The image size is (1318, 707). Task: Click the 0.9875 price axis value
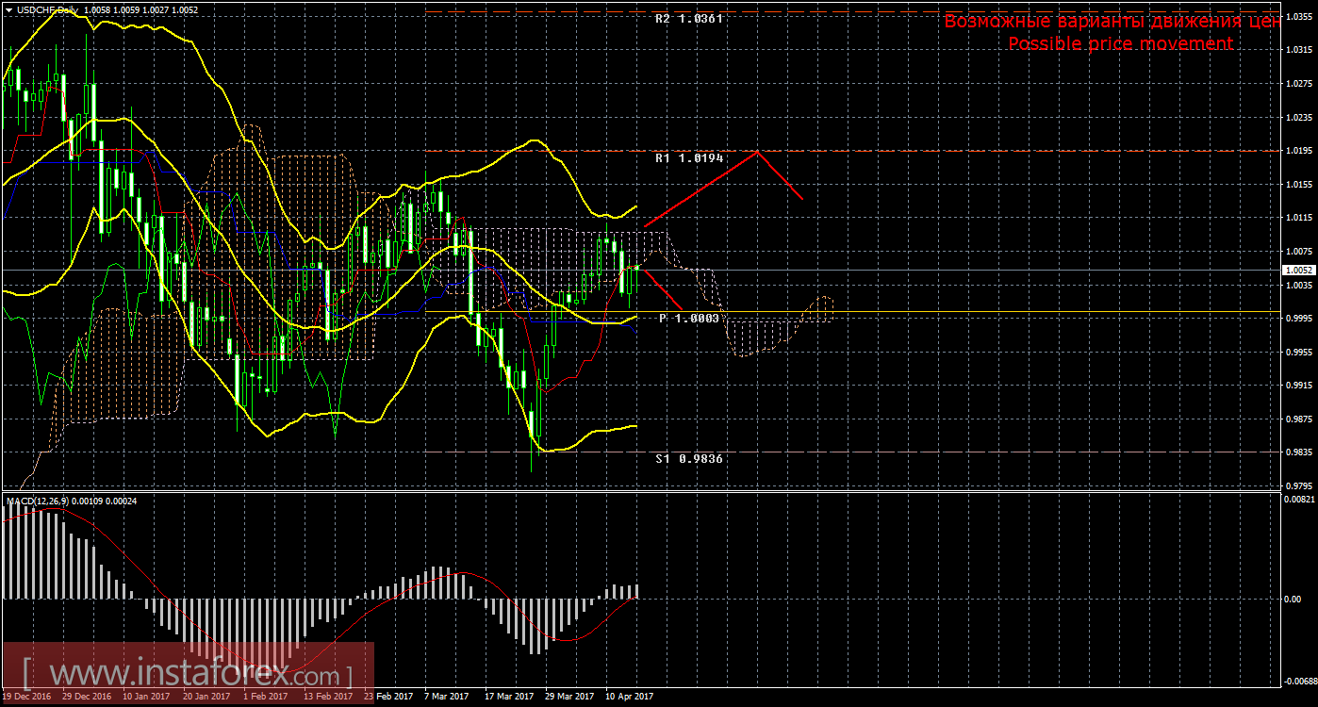click(x=1299, y=419)
